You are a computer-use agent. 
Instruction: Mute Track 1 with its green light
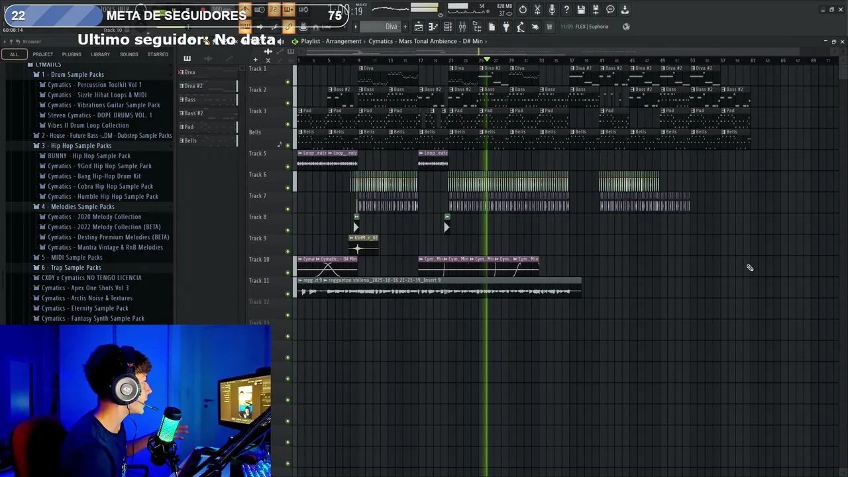pyautogui.click(x=288, y=82)
